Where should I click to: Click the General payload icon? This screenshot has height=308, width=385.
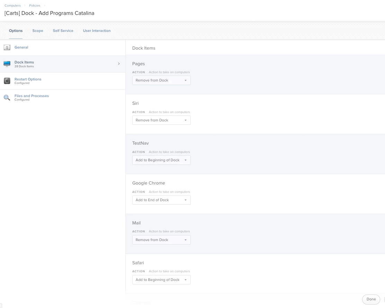coord(7,48)
